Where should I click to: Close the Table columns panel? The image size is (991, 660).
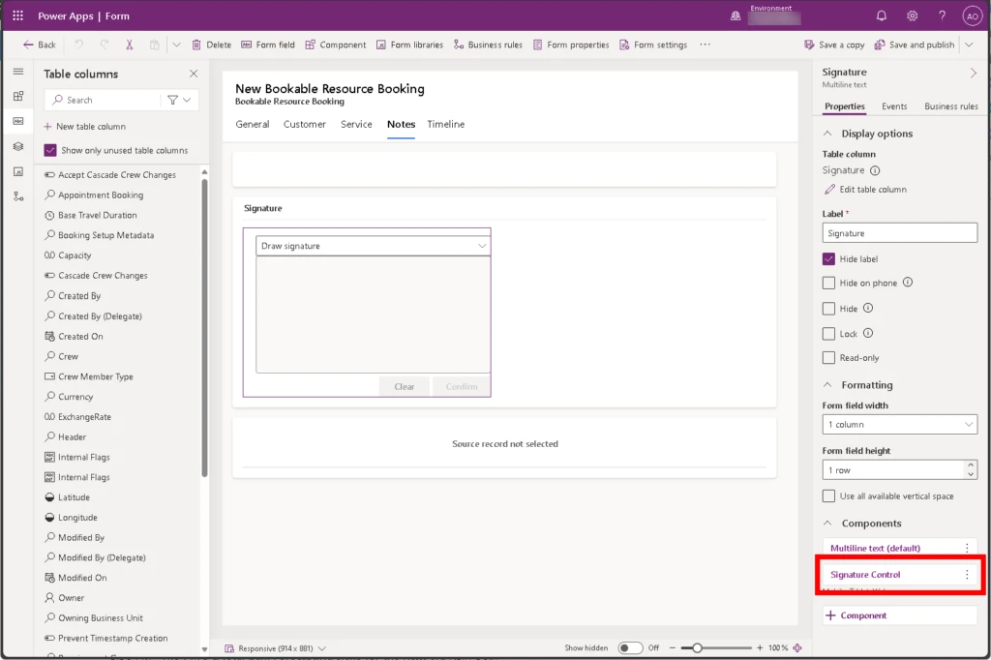194,74
